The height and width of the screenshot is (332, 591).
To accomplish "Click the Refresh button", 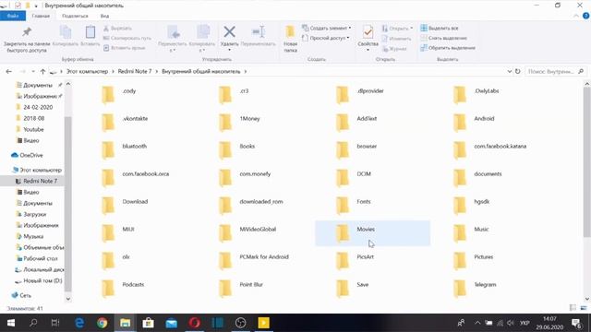I will [517, 72].
